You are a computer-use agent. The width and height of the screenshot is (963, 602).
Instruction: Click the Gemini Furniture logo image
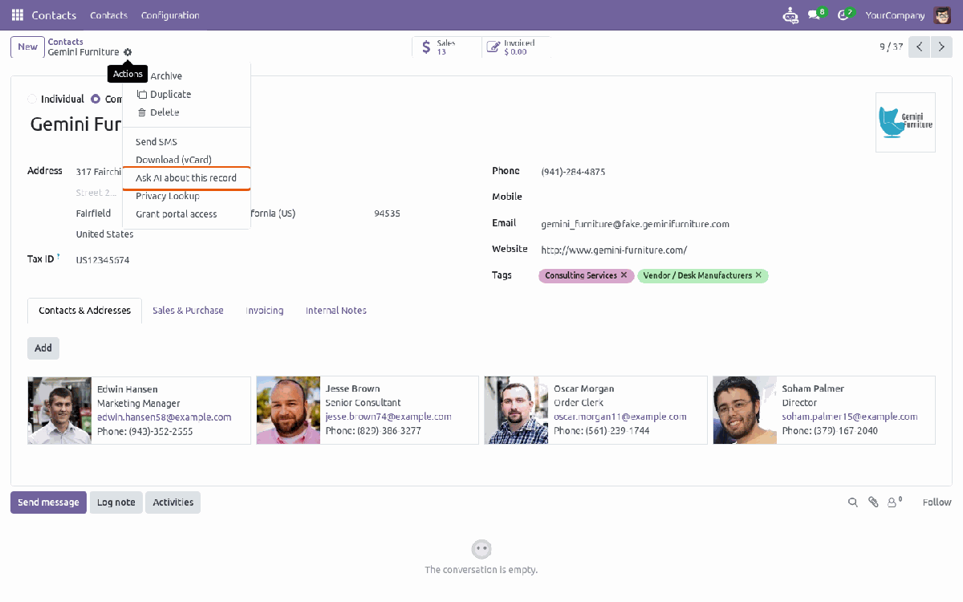click(x=905, y=122)
